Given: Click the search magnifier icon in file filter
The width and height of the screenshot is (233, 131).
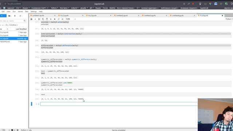Looking at the screenshot, I should [25, 21].
